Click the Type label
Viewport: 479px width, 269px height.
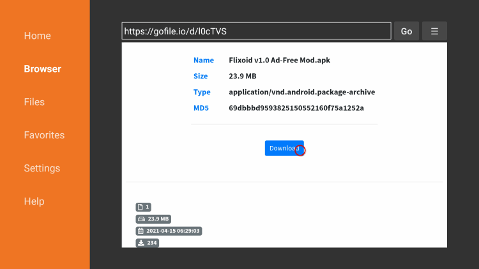202,92
